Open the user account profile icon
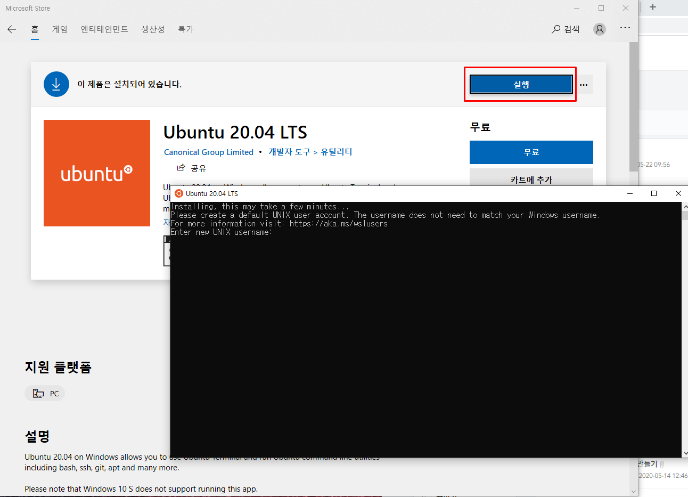 (x=600, y=29)
